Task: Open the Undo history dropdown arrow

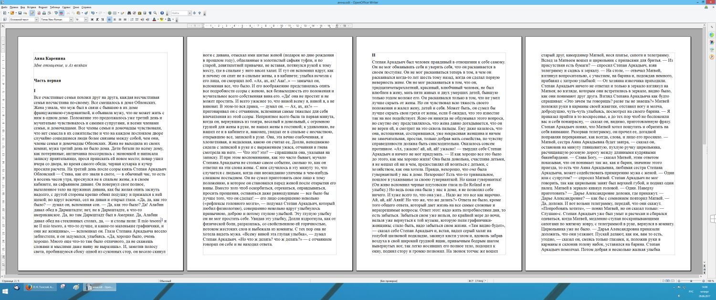Action: (x=96, y=13)
